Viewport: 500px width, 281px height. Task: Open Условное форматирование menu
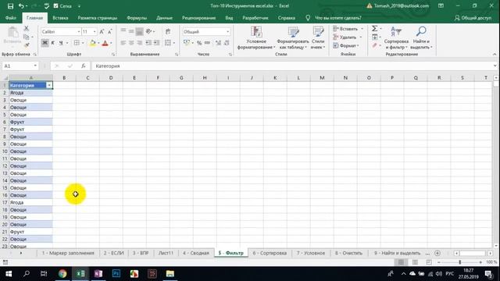[x=256, y=37]
